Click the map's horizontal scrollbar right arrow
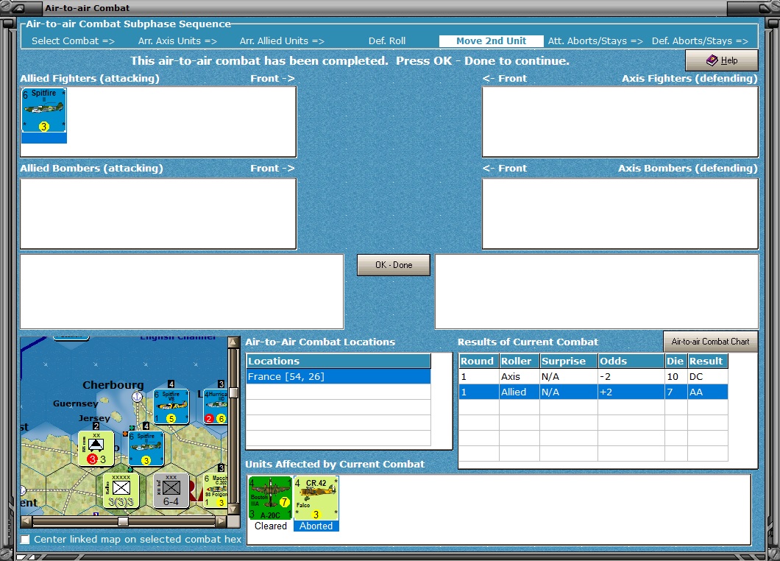The height and width of the screenshot is (561, 780). click(x=221, y=521)
